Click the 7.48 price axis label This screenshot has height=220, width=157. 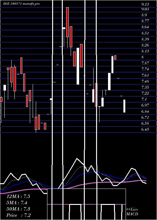click(x=145, y=81)
